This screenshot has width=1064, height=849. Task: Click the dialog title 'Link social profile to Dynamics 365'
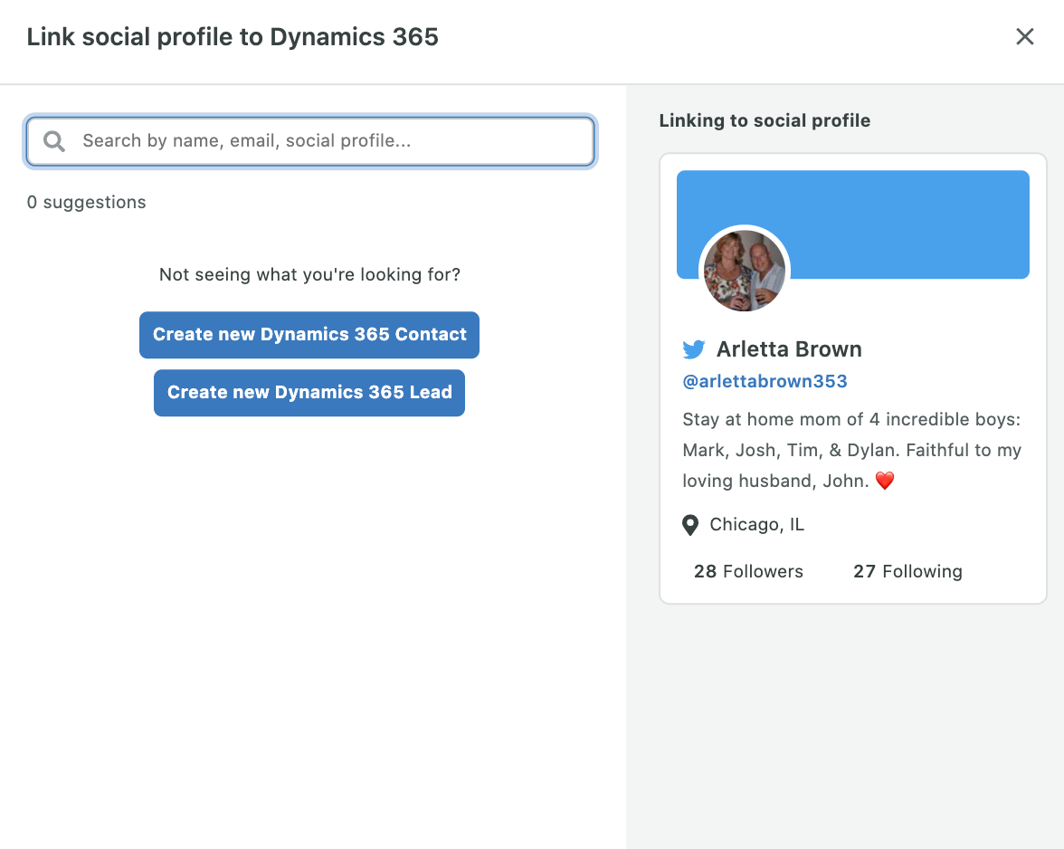click(x=233, y=36)
